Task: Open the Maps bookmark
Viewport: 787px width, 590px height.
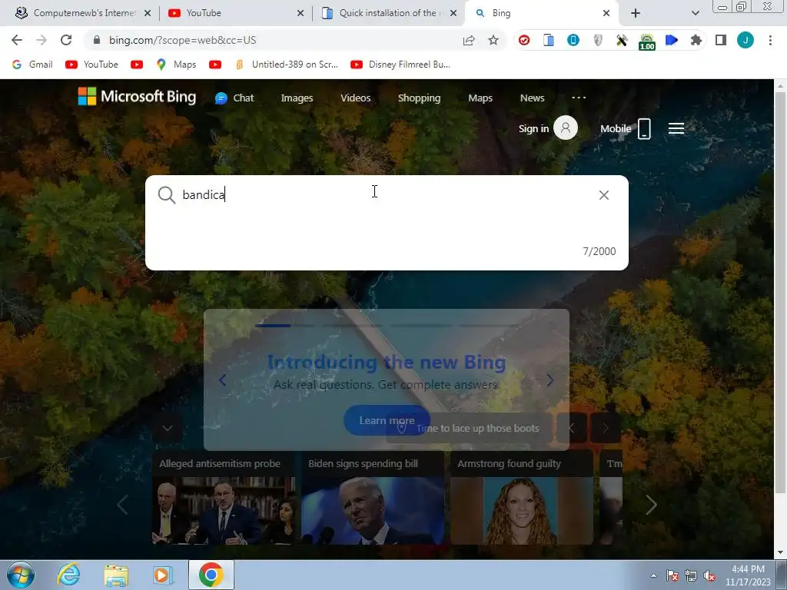Action: (176, 65)
